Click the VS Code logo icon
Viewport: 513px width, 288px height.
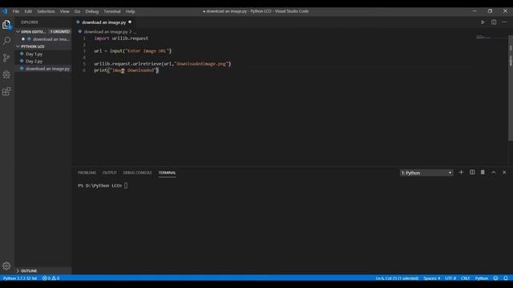tap(5, 11)
